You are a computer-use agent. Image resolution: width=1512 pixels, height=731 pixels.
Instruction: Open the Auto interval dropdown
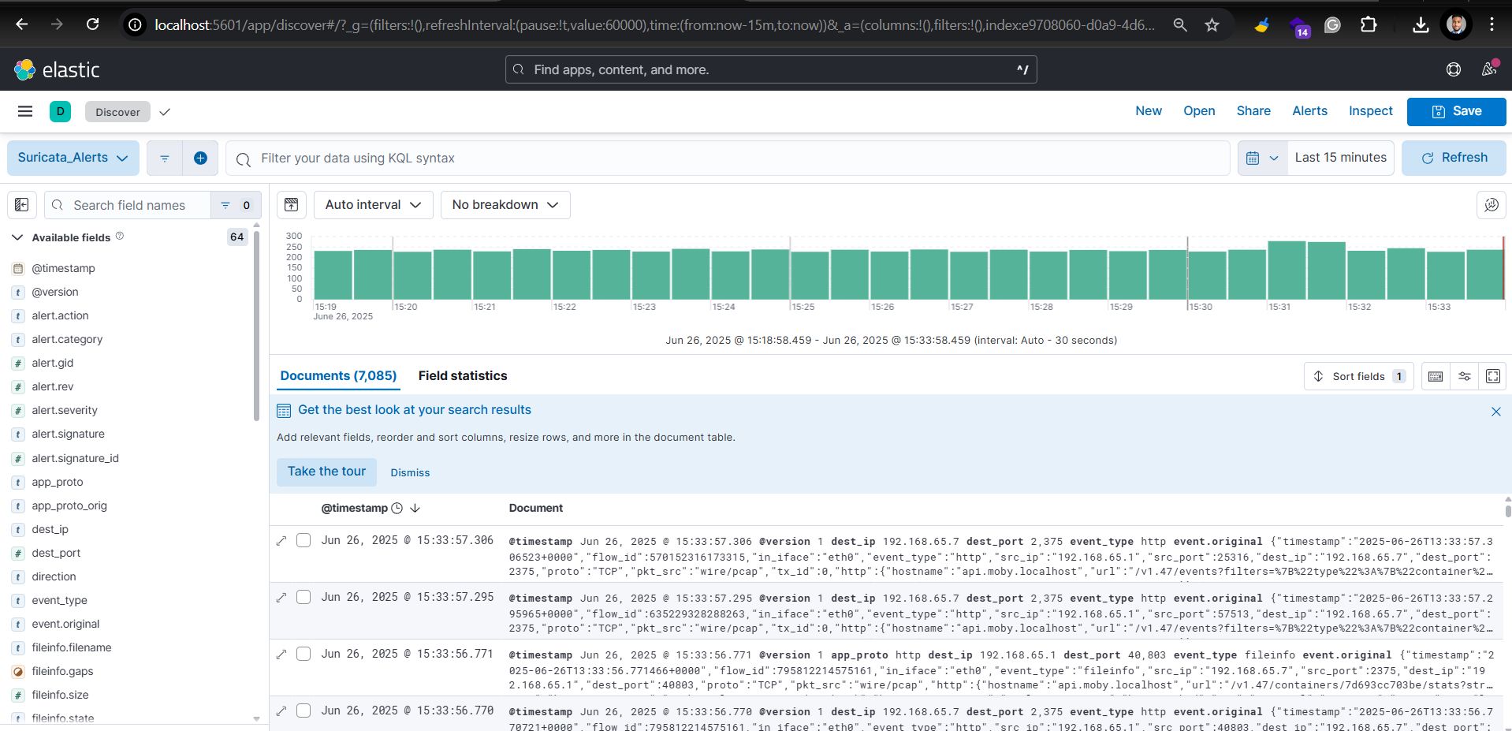pyautogui.click(x=373, y=205)
